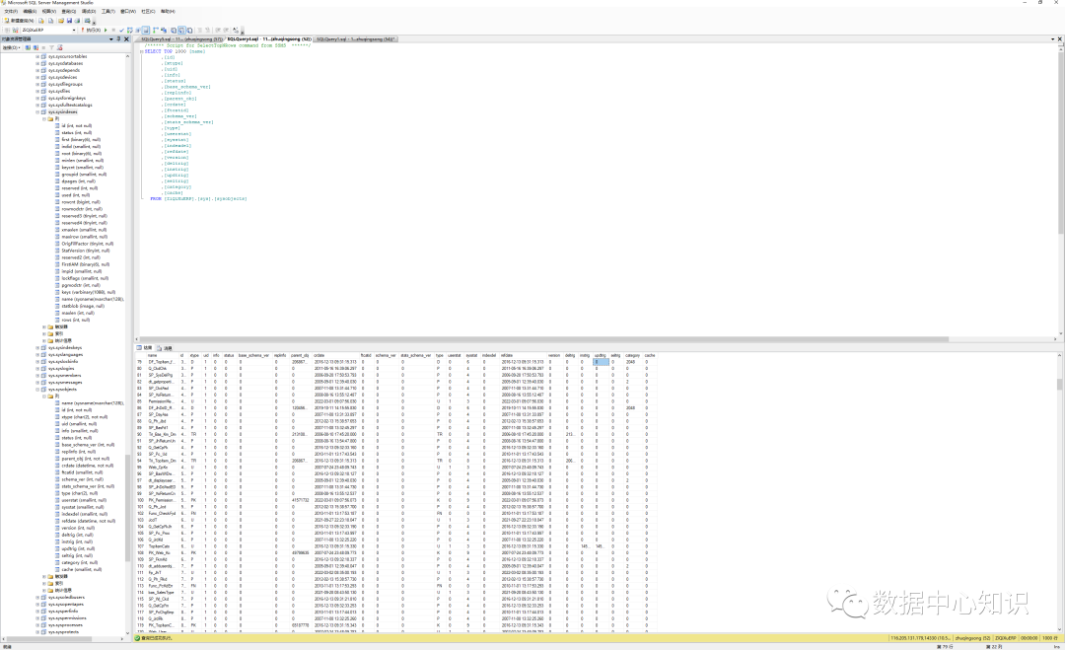Click the Increase Indent icon
The width and height of the screenshot is (1065, 650).
[x=226, y=30]
